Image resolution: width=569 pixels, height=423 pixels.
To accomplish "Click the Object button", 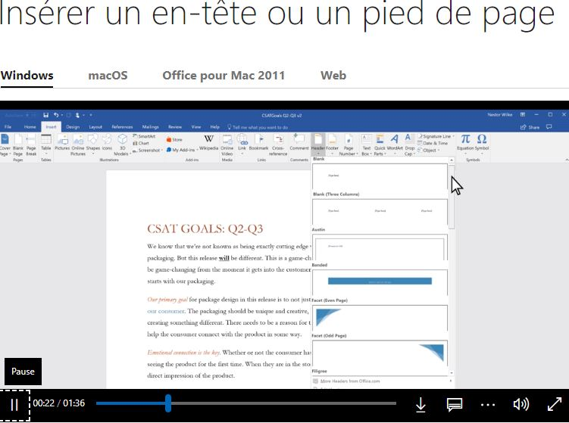I will tap(429, 150).
